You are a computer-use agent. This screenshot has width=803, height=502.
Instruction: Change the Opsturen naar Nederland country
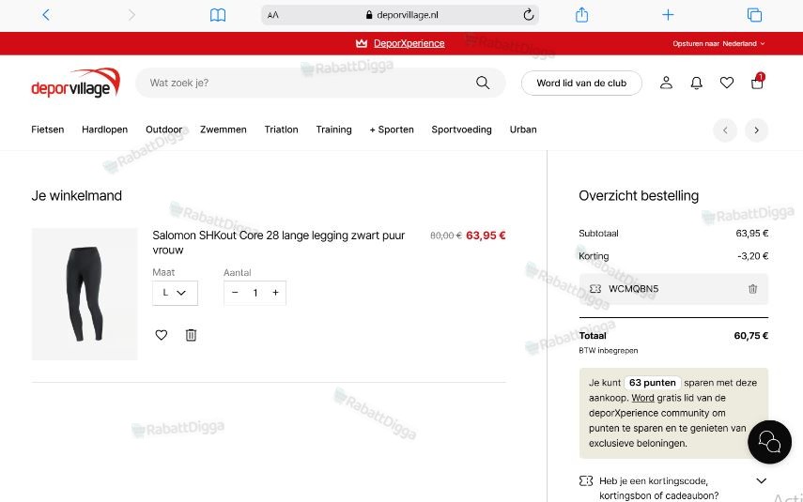(x=718, y=43)
